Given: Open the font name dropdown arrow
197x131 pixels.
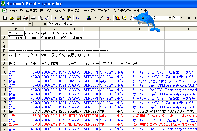Looking at the screenshot, I should coord(170,18).
